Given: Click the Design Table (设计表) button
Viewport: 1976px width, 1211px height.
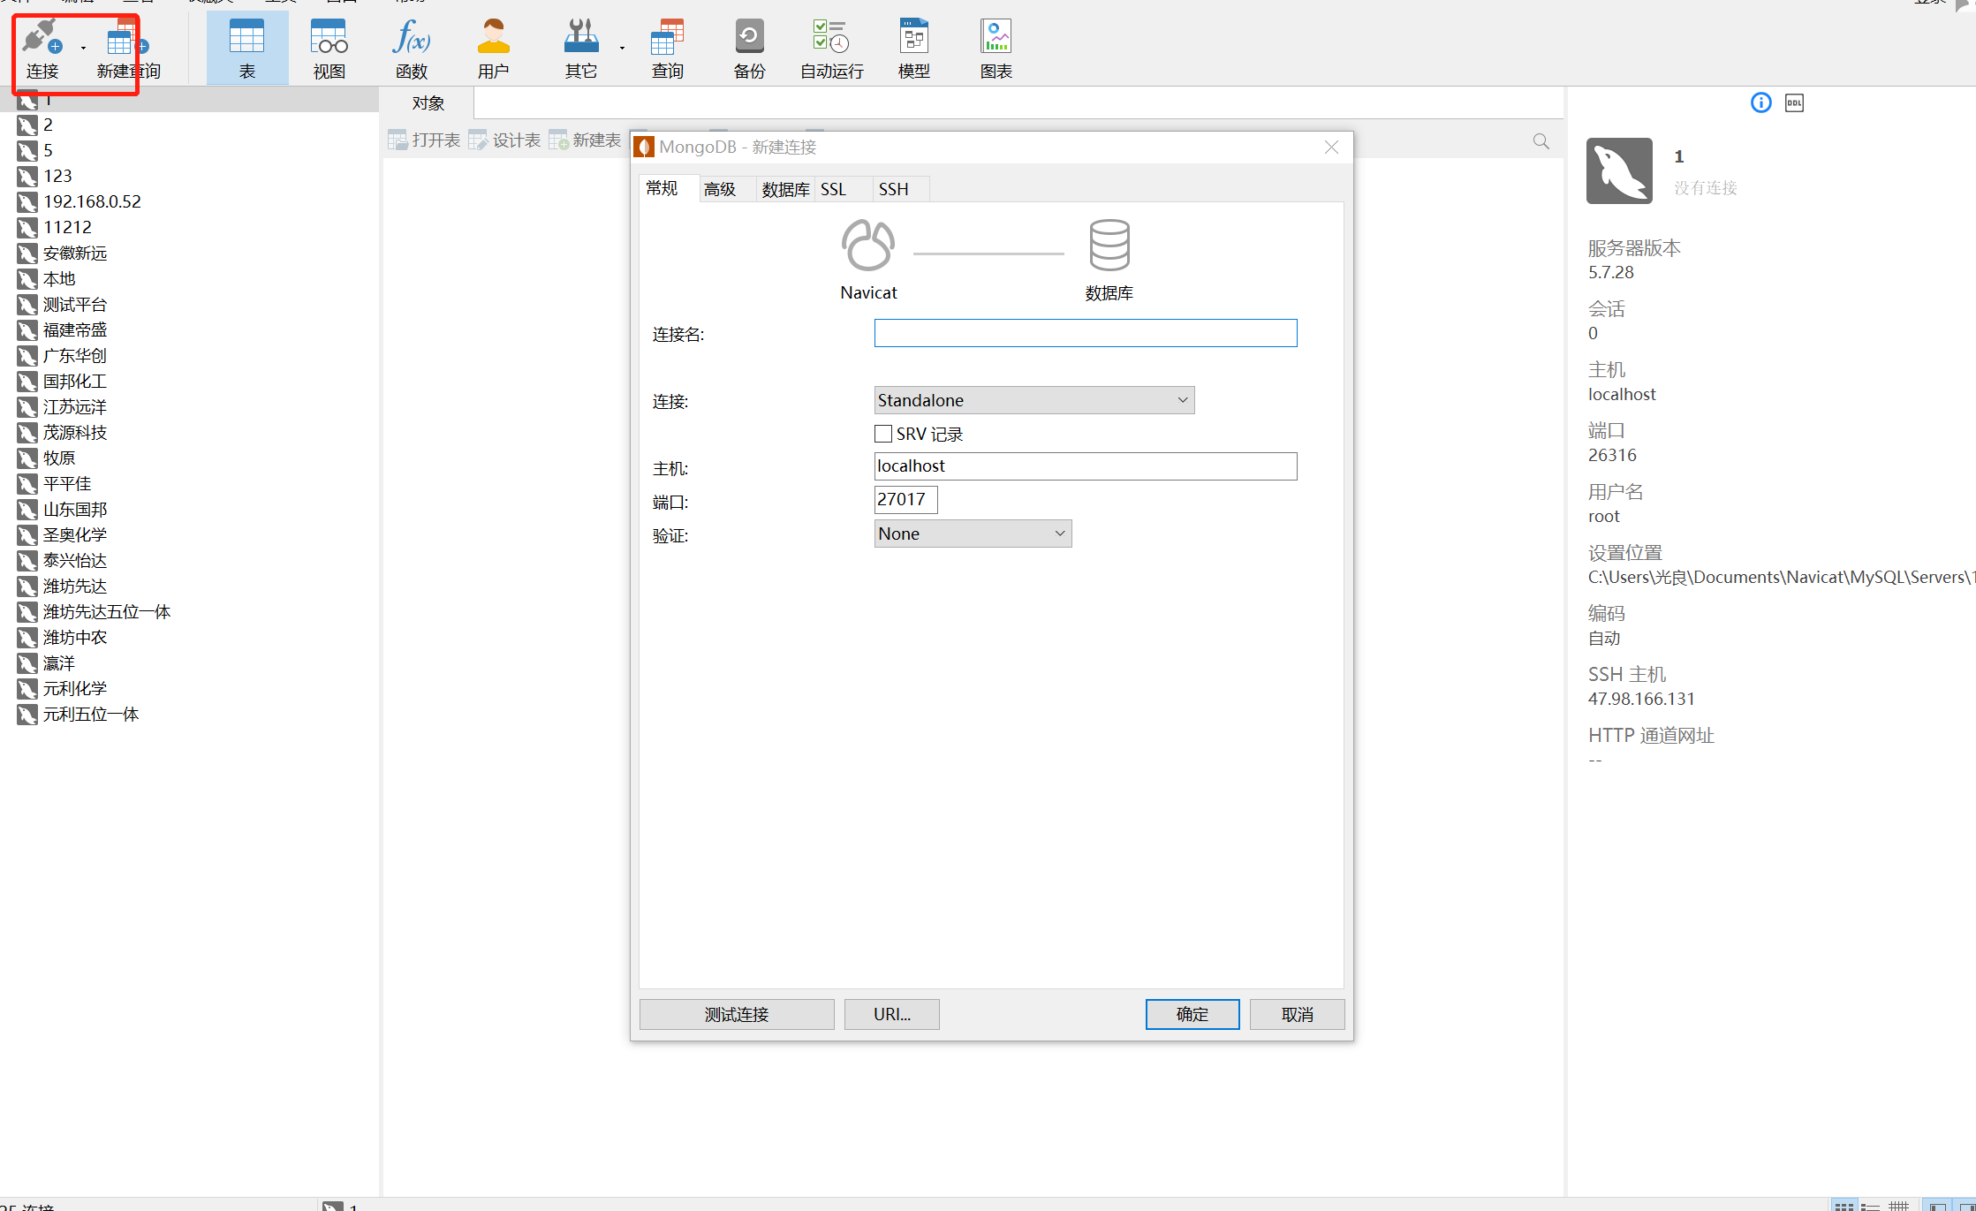Looking at the screenshot, I should 505,140.
